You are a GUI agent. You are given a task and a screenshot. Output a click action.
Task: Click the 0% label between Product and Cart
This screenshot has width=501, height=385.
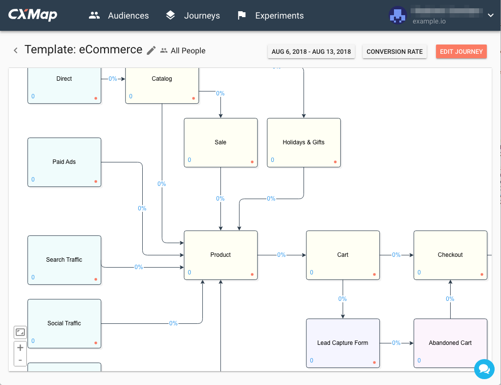pos(282,255)
